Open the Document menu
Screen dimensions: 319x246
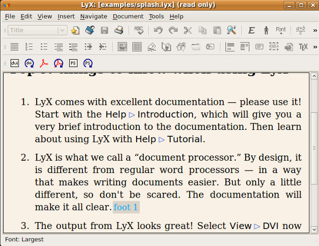click(128, 17)
